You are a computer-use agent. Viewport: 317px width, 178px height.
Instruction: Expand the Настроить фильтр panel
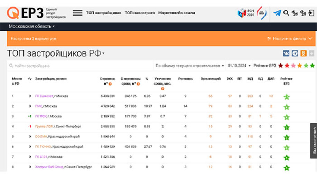290,39
